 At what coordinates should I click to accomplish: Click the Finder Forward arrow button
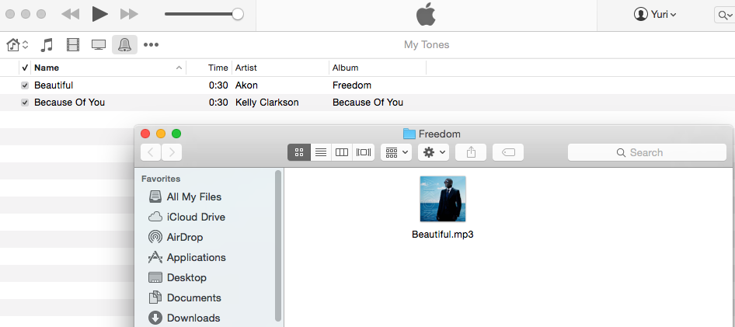tap(172, 152)
